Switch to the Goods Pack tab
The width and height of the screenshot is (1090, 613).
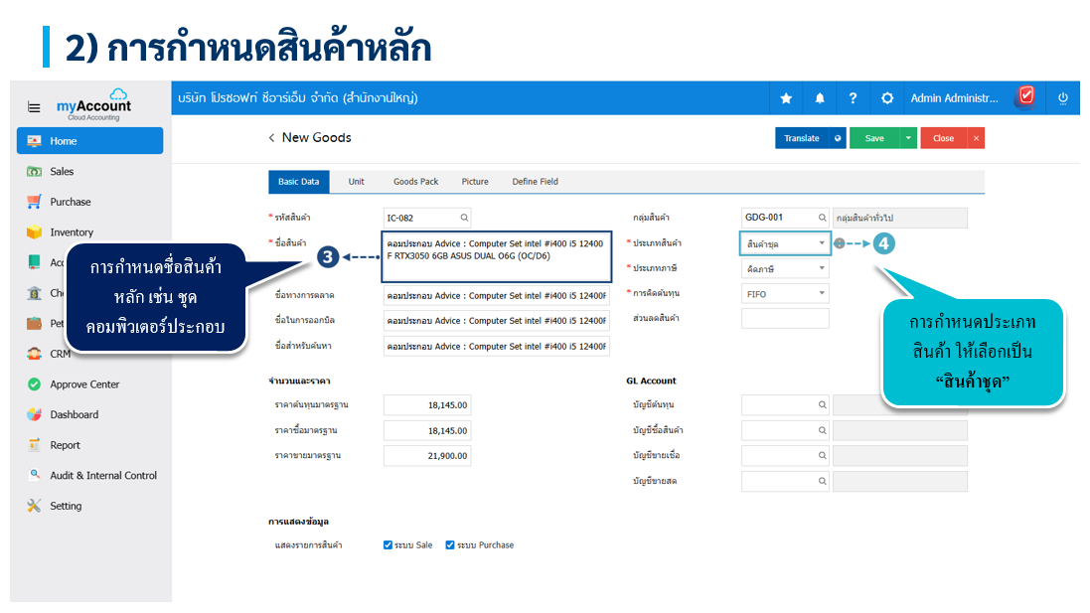click(415, 182)
